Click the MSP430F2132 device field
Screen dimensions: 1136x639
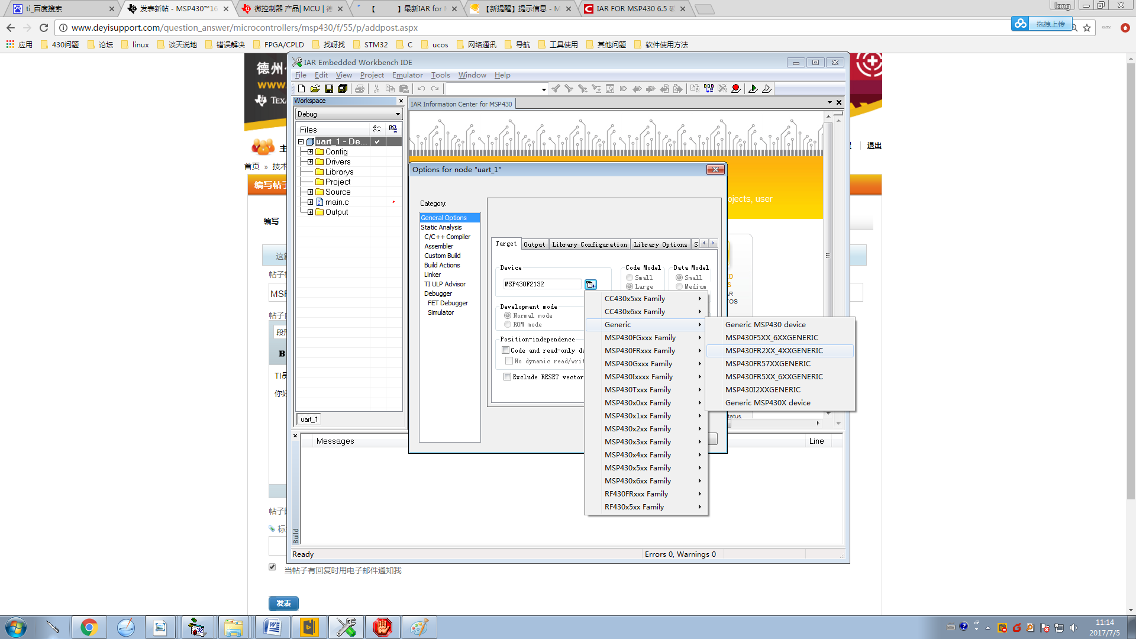(x=541, y=285)
